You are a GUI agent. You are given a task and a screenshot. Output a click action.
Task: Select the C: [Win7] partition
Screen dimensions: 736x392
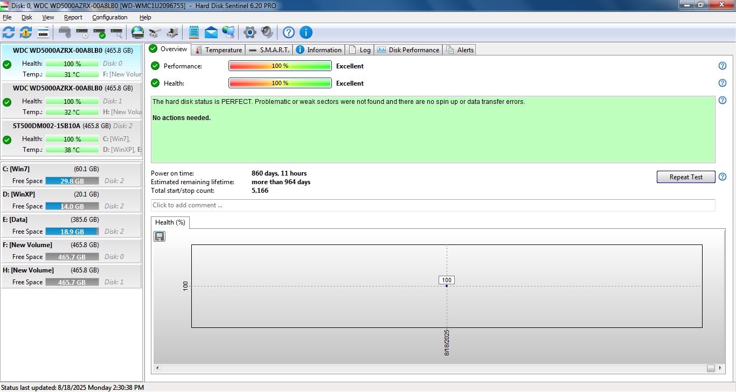click(x=72, y=174)
